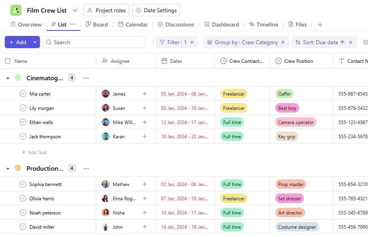Open the Project roles button
Image resolution: width=368 pixels, height=237 pixels.
point(106,10)
